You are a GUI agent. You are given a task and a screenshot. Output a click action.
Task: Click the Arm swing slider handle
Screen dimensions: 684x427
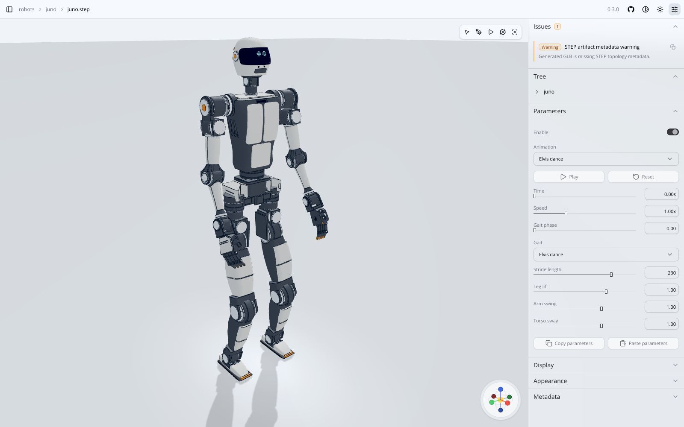[601, 309]
